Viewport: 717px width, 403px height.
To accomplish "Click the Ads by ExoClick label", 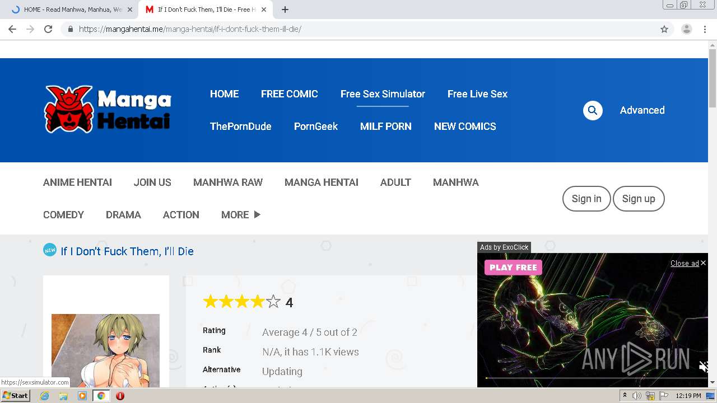I will [504, 247].
